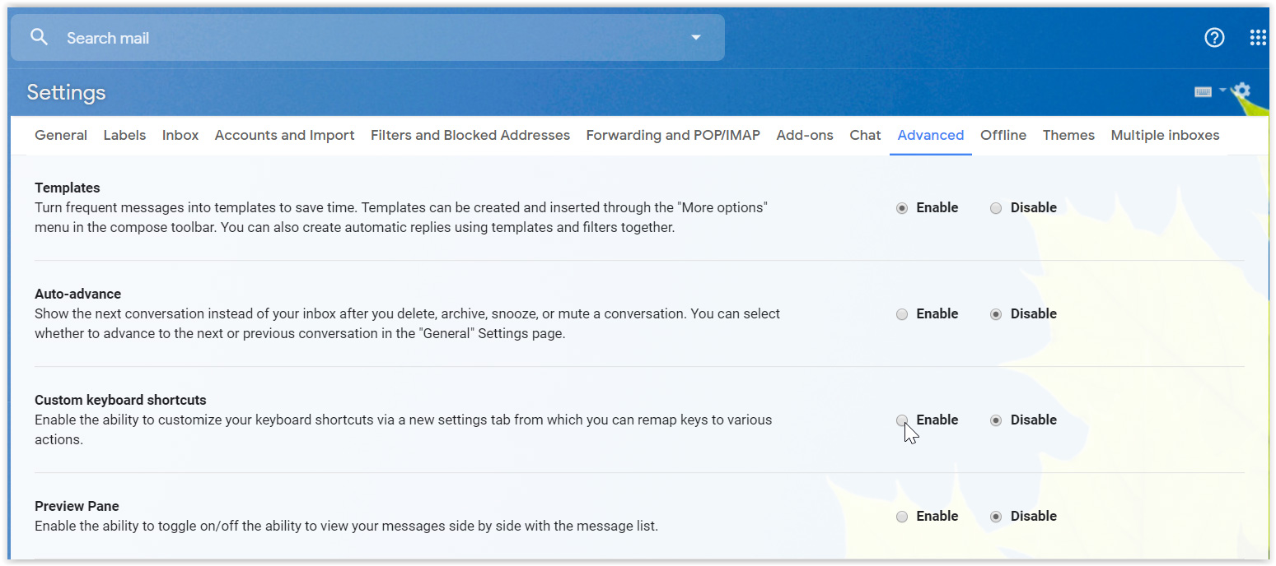Screen dimensions: 1276x566
Task: Click the search magnifier icon
Action: pos(39,37)
